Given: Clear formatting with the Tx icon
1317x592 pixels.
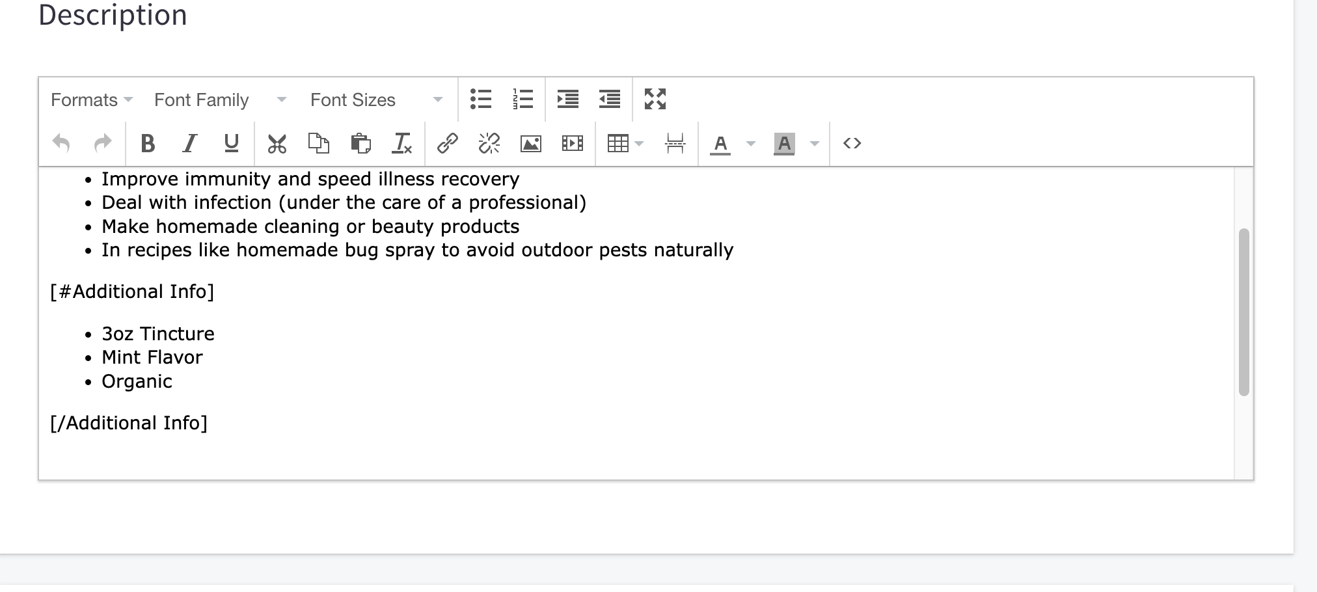Looking at the screenshot, I should 401,143.
